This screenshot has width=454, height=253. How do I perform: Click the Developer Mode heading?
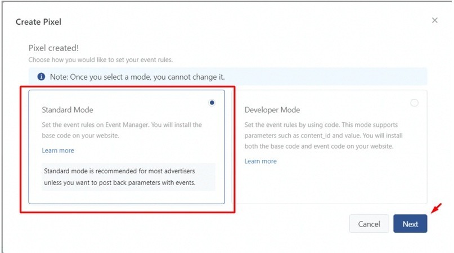pyautogui.click(x=272, y=110)
